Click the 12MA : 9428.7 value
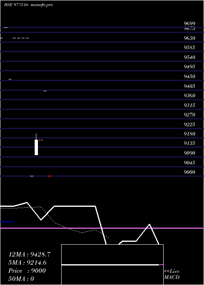 point(29,254)
